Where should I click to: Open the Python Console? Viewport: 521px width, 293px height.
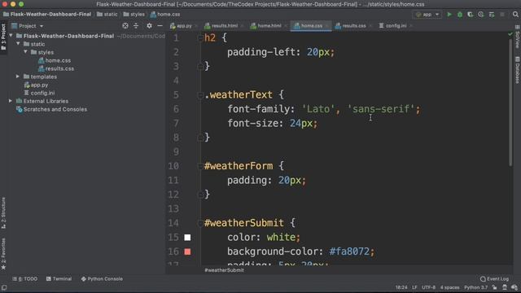click(102, 279)
